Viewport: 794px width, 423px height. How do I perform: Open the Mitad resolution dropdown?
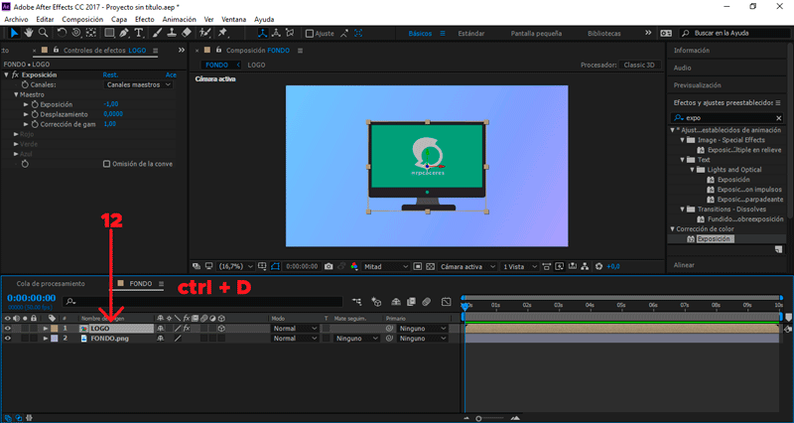387,266
